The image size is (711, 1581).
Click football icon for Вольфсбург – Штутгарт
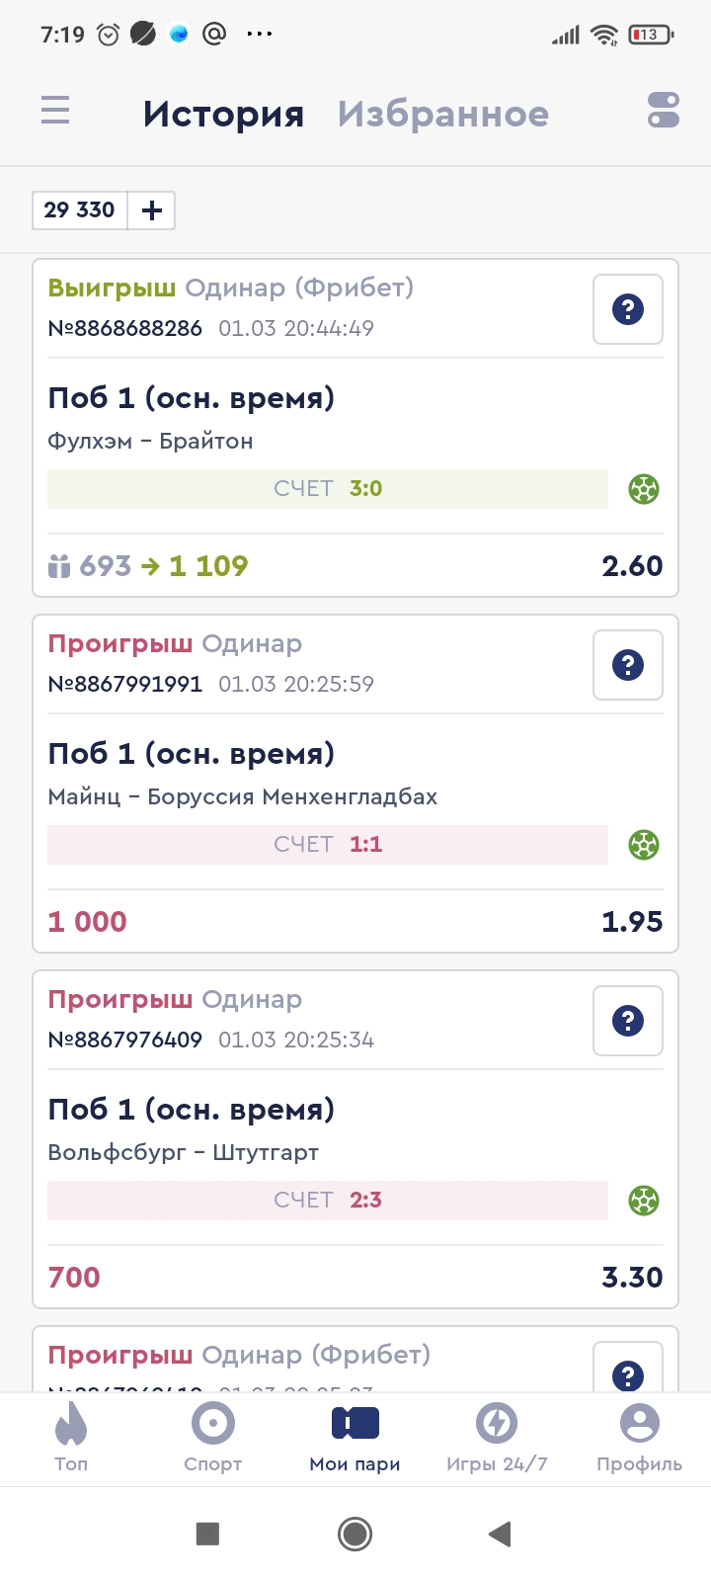click(x=644, y=1201)
